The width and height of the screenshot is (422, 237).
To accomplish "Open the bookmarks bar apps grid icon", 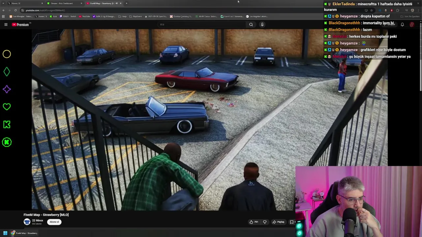I will click(x=3, y=16).
